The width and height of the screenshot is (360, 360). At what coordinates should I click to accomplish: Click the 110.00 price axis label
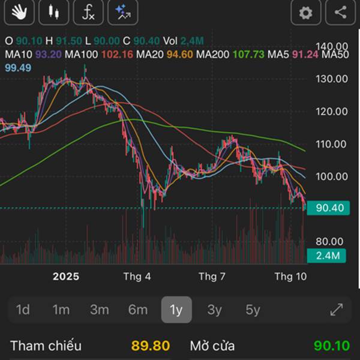(331, 144)
